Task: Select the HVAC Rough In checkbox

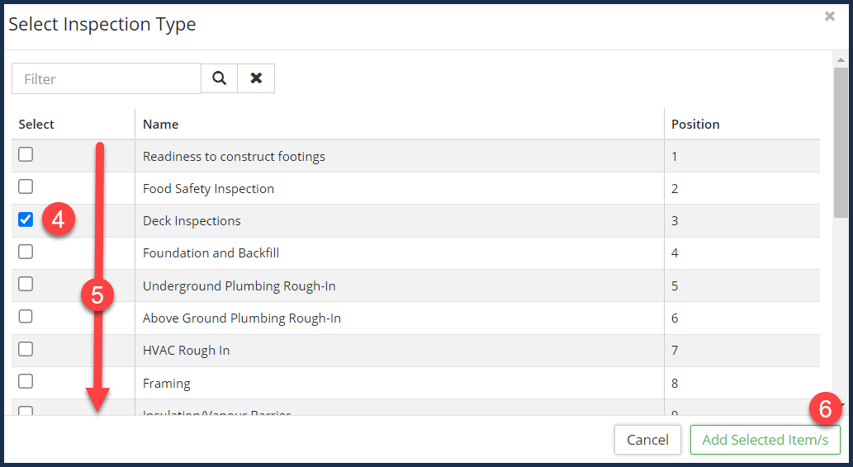Action: click(26, 349)
